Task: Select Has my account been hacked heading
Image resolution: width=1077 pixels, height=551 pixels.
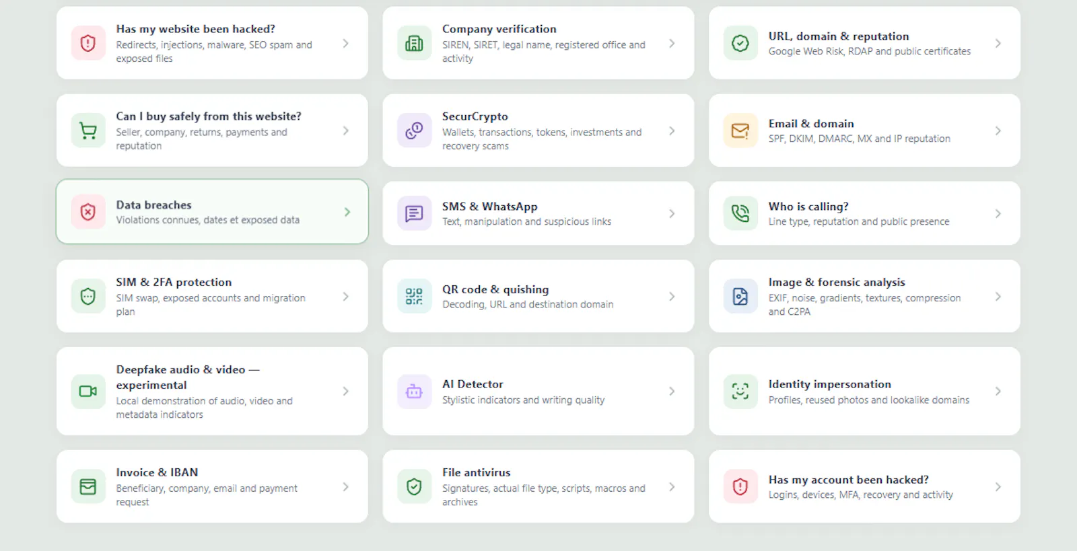Action: pyautogui.click(x=849, y=480)
